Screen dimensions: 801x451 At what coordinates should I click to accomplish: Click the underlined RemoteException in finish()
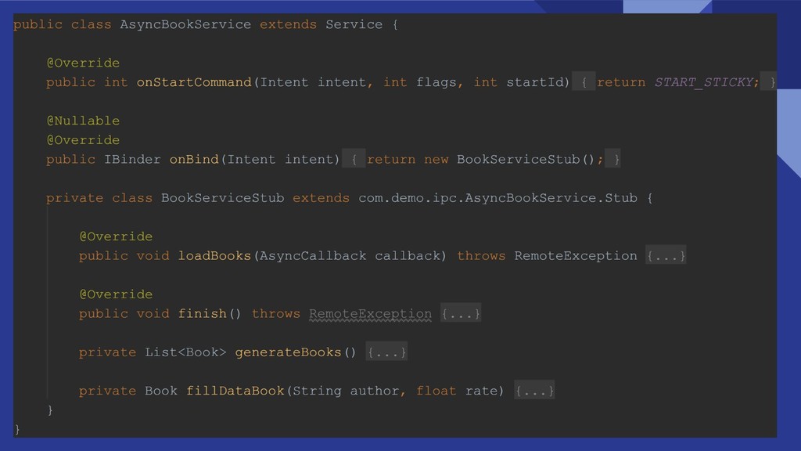click(x=370, y=314)
